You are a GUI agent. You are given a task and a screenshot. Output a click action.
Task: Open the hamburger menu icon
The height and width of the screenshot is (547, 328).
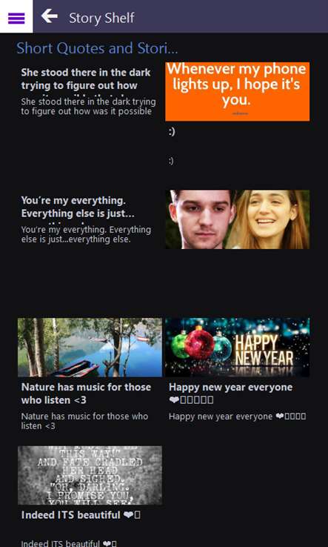pos(16,18)
